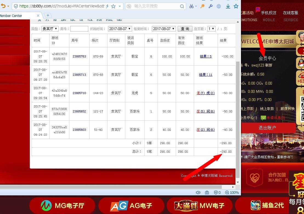Open the QQ customer service icon on sidebar
Viewport: 304px width, 214px height.
click(300, 63)
